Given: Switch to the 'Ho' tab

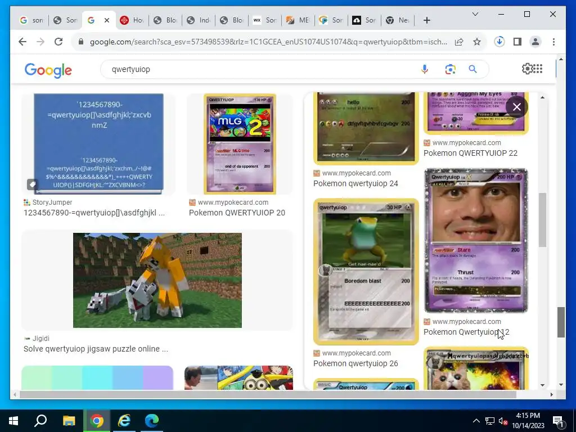Looking at the screenshot, I should coord(132,20).
